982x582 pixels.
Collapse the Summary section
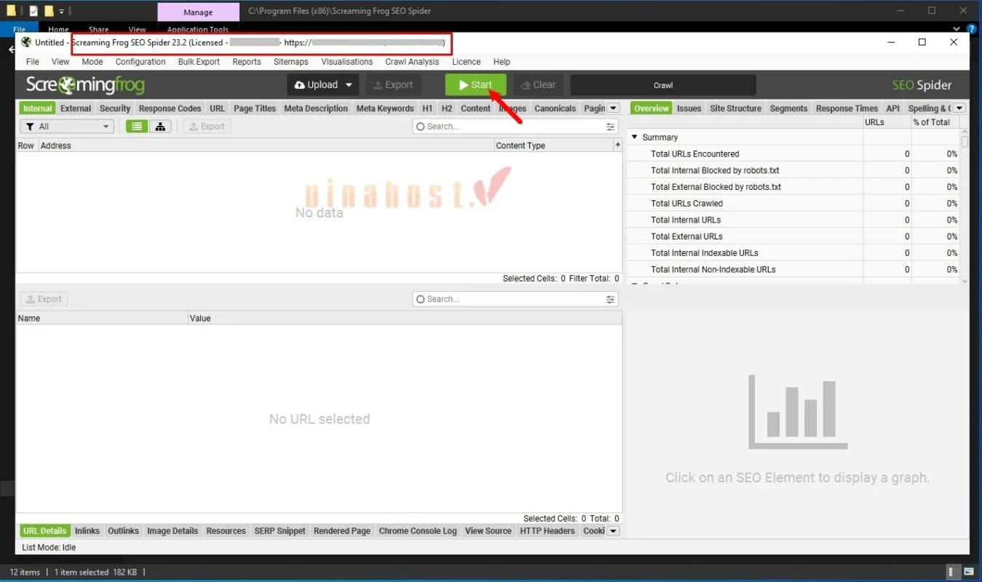pos(635,137)
